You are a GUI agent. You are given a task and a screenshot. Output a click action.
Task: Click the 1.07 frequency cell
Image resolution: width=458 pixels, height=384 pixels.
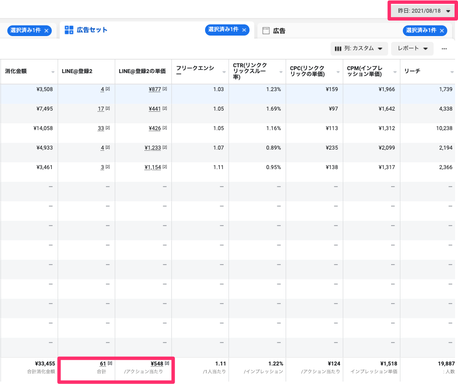[x=218, y=148]
